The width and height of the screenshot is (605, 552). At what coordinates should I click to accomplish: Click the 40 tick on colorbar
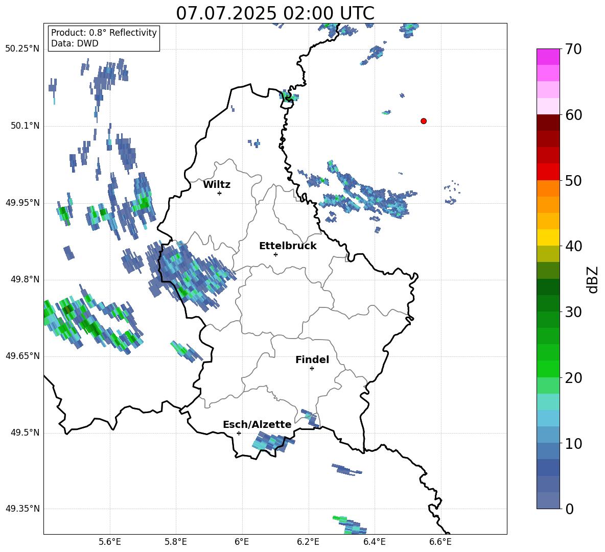tap(573, 246)
